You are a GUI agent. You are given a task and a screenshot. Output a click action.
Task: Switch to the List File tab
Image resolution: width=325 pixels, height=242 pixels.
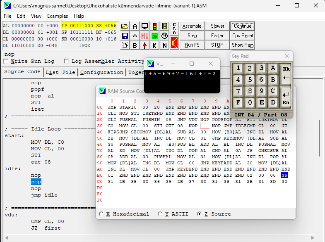60,73
